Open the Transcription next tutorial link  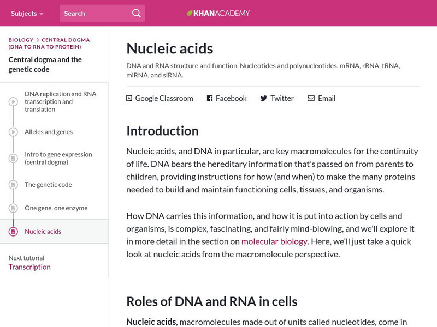point(29,267)
